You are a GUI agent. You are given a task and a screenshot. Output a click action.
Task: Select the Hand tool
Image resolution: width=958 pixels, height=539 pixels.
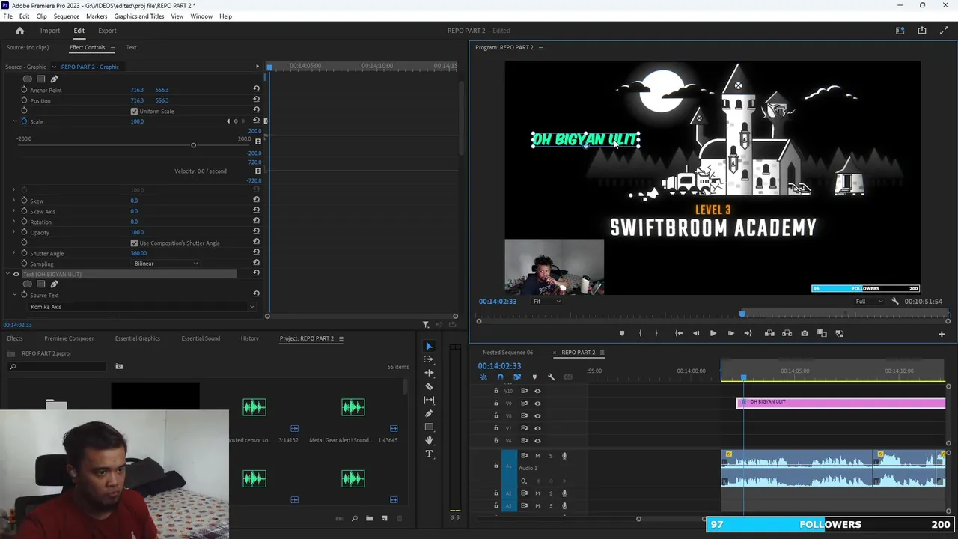pyautogui.click(x=429, y=440)
